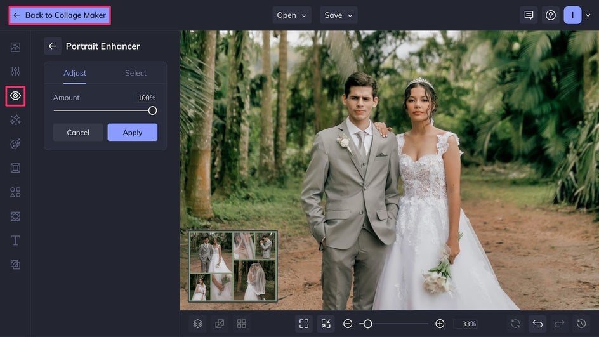Image resolution: width=599 pixels, height=337 pixels.
Task: Open the history clock icon
Action: click(x=581, y=324)
